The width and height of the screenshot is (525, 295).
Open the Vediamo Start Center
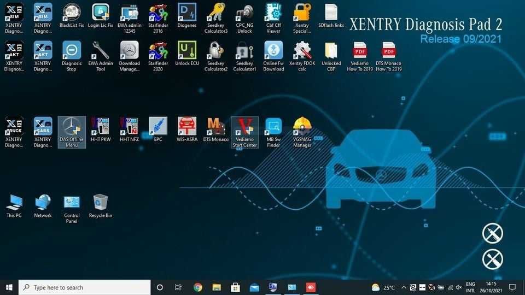245,132
